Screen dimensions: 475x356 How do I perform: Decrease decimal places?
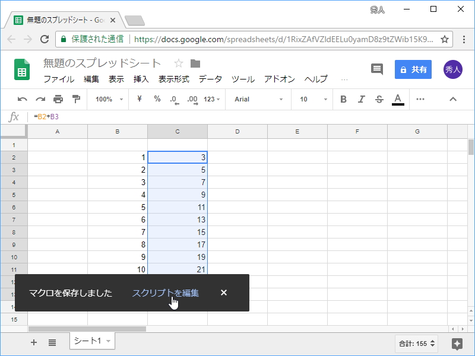click(x=174, y=100)
